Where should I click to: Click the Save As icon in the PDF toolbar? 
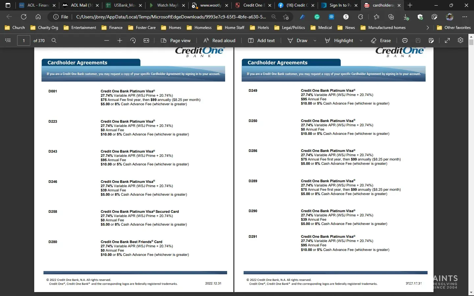coord(431,40)
